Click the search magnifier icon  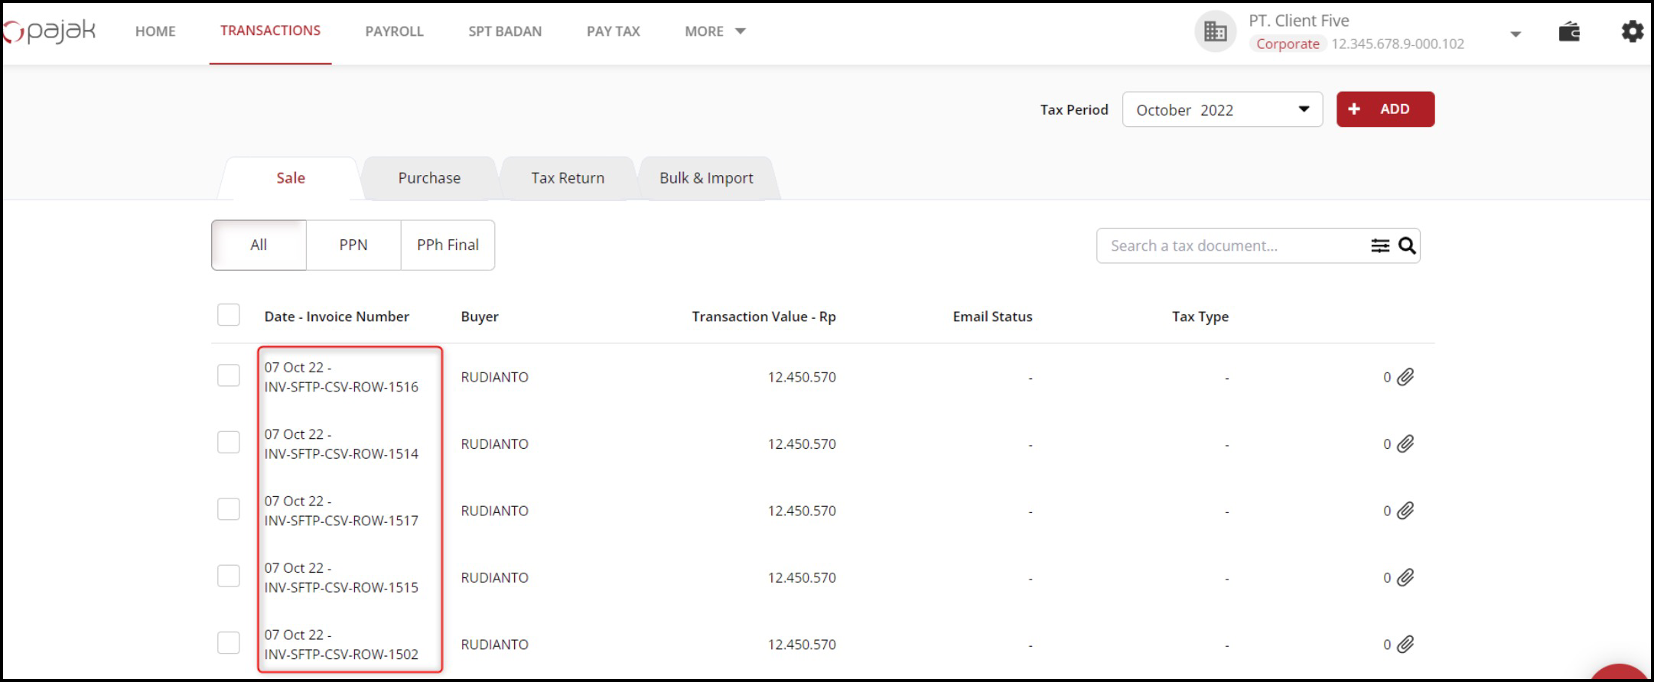pyautogui.click(x=1407, y=245)
